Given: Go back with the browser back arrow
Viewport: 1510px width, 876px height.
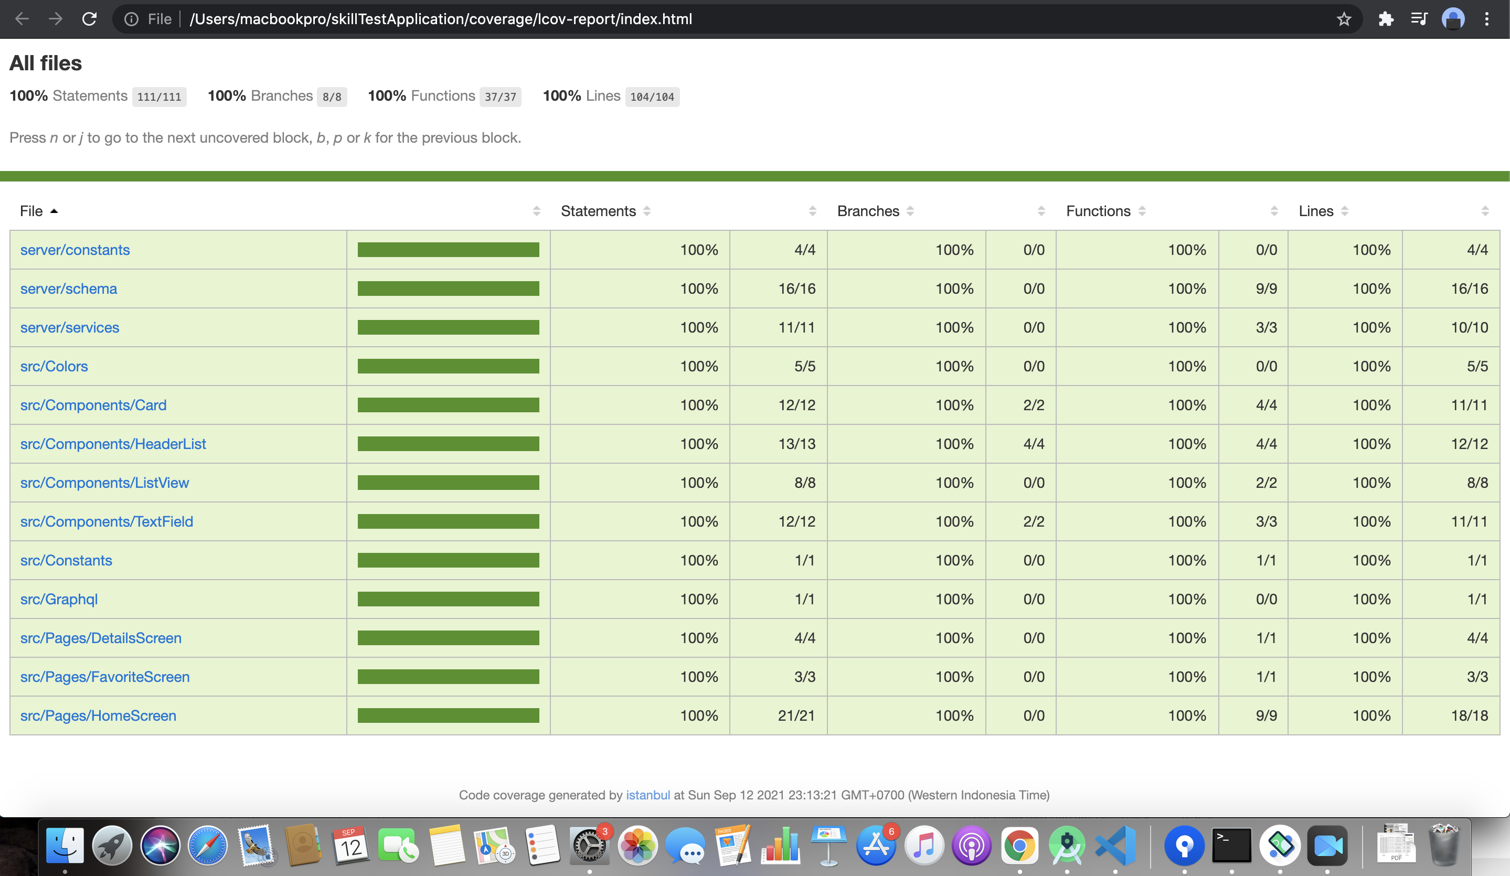Looking at the screenshot, I should (x=22, y=19).
